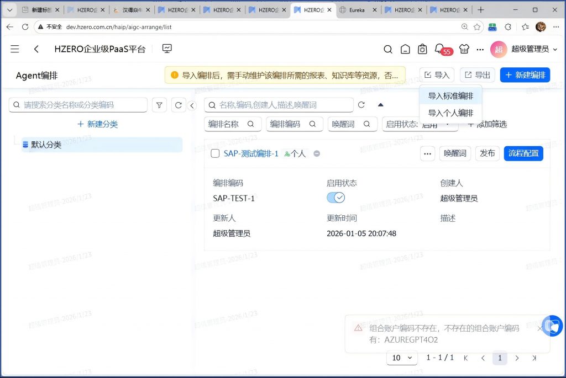Image resolution: width=566 pixels, height=378 pixels.
Task: Click the 新建编排 button
Action: 525,75
